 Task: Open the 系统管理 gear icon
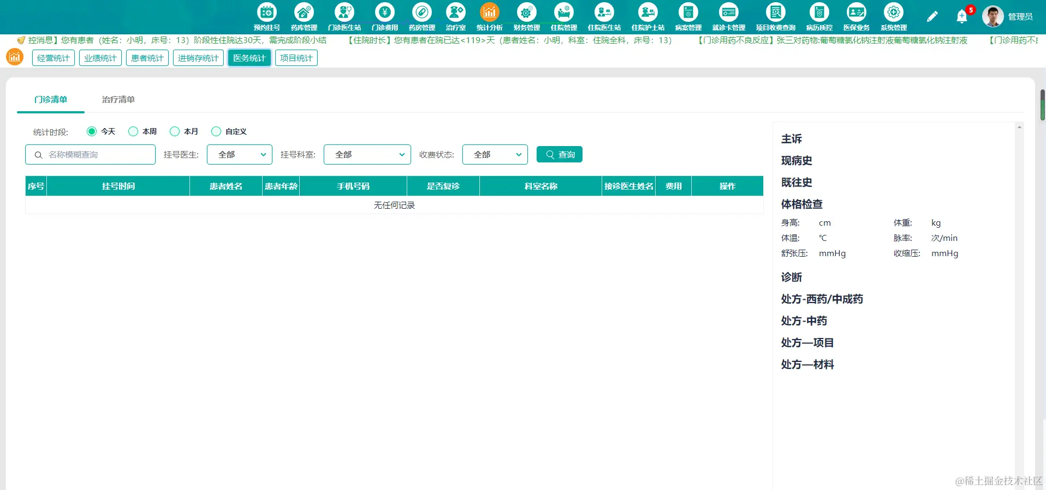tap(893, 12)
